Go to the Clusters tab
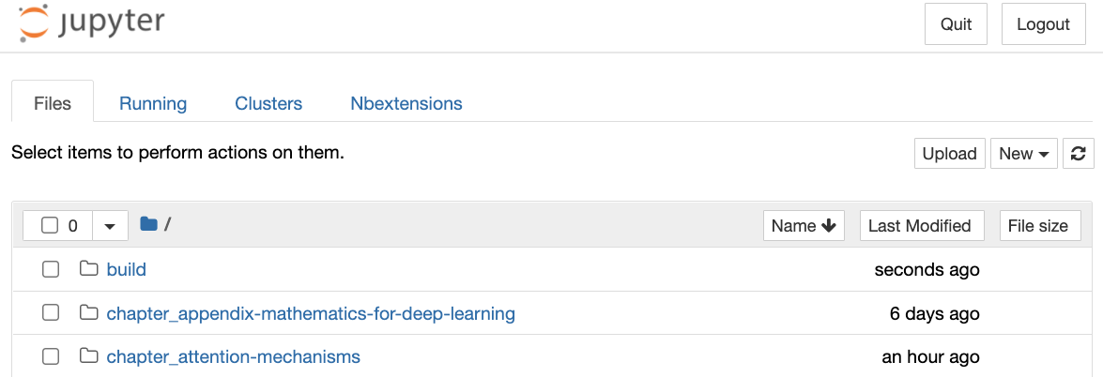Viewport: 1103px width, 377px height. pos(268,104)
